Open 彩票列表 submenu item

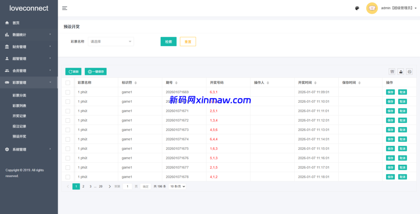[19, 106]
